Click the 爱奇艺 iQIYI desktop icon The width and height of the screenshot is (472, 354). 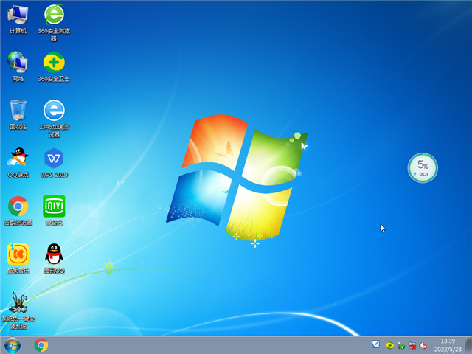(x=54, y=210)
